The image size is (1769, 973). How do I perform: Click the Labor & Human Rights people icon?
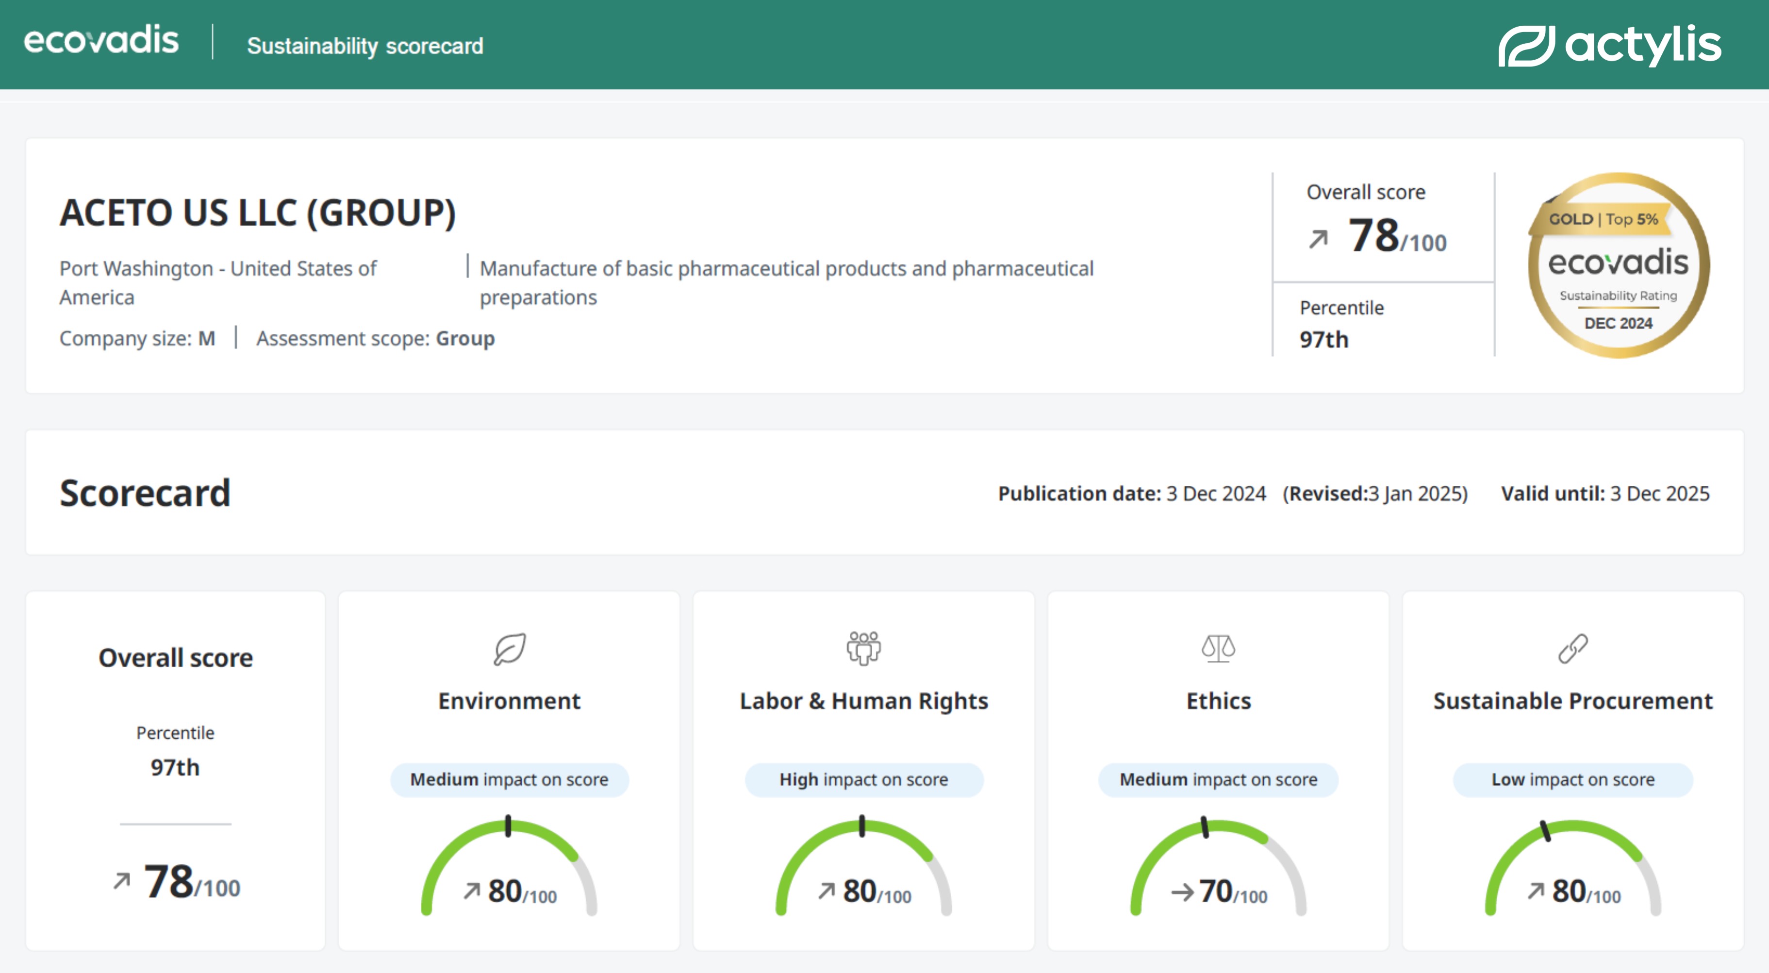[863, 648]
